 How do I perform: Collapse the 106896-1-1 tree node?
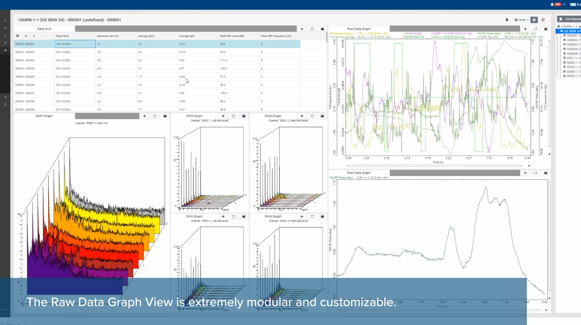(559, 26)
